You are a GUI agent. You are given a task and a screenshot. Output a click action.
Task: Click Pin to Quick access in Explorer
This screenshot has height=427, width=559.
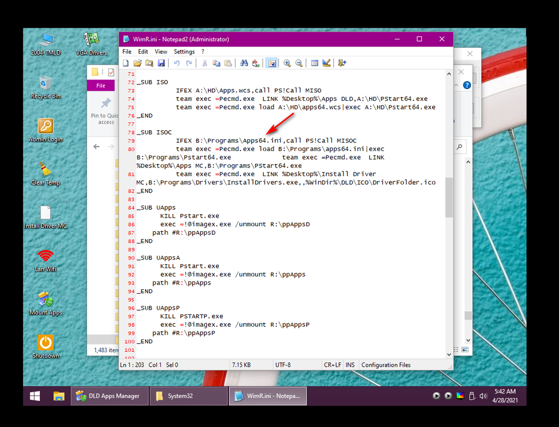point(105,112)
